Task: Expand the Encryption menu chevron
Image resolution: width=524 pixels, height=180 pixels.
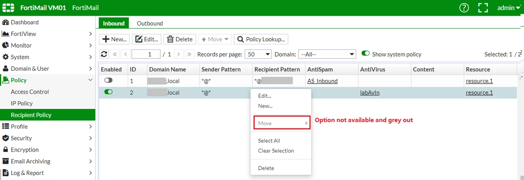Action: (x=90, y=149)
